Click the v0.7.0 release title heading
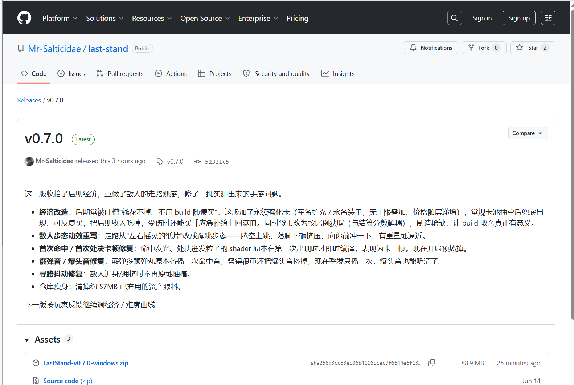Image resolution: width=574 pixels, height=385 pixels. tap(44, 139)
